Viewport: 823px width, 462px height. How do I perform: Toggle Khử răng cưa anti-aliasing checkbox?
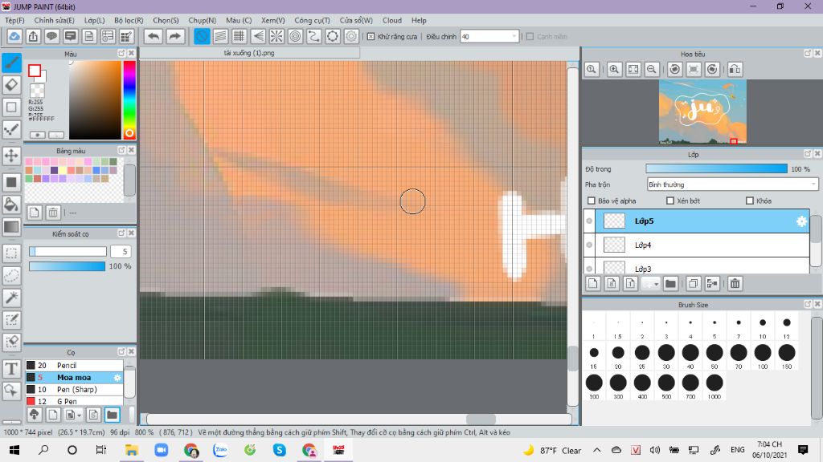[371, 37]
